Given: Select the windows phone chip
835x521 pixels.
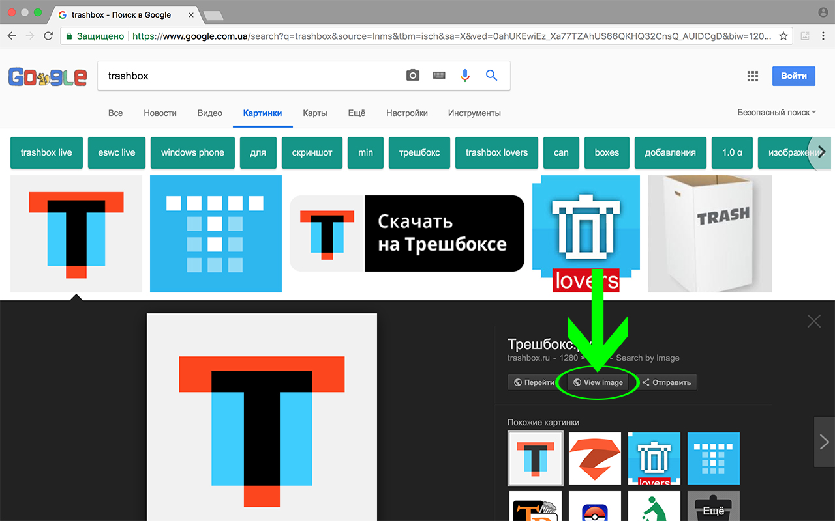Looking at the screenshot, I should coord(192,152).
